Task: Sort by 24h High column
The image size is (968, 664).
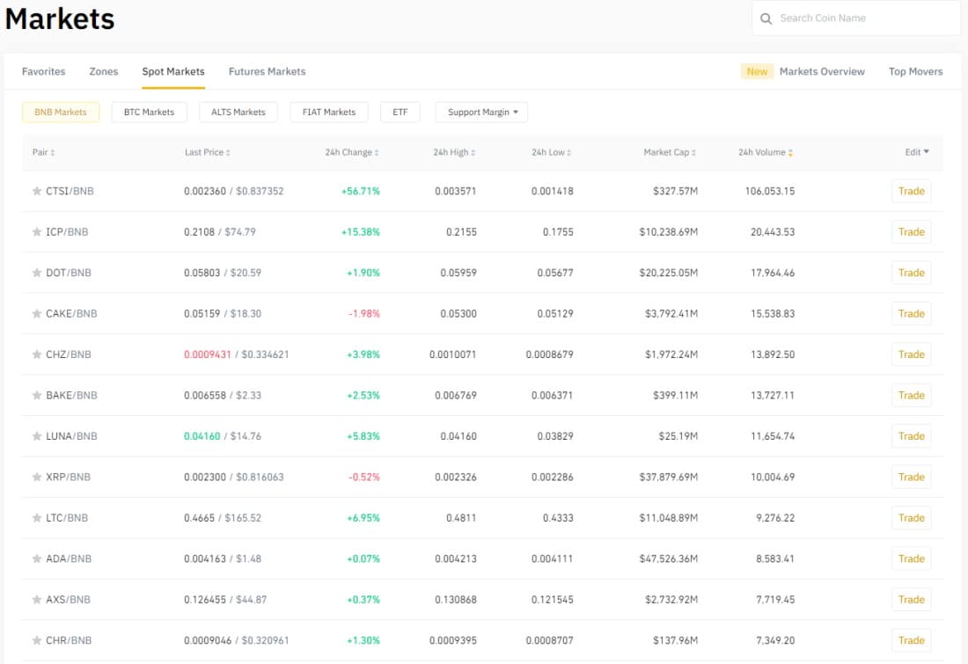Action: [454, 152]
